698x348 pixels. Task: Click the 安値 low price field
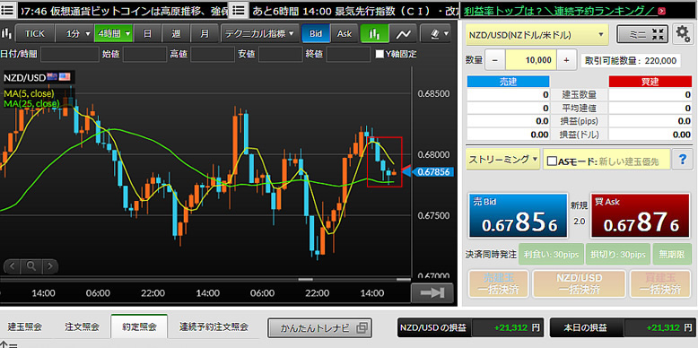coord(281,55)
